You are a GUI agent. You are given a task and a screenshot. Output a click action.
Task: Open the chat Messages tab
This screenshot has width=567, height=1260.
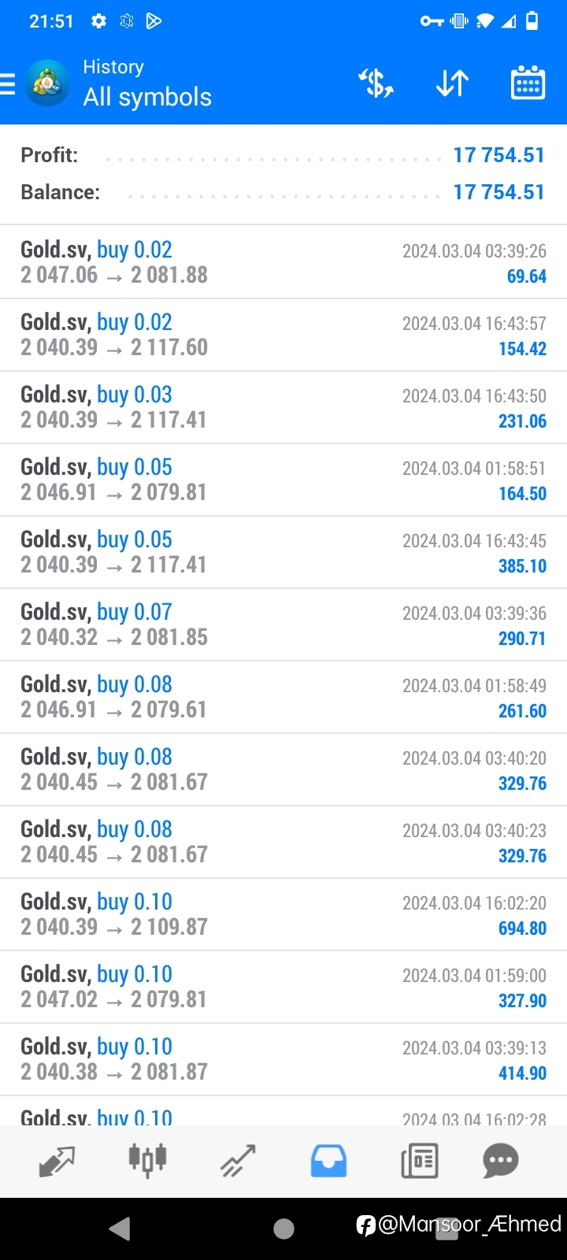pos(501,1161)
